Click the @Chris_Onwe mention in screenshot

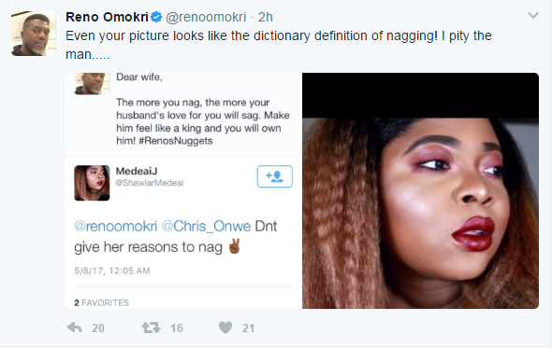click(x=206, y=226)
